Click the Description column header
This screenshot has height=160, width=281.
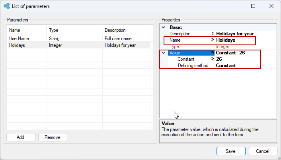click(126, 30)
